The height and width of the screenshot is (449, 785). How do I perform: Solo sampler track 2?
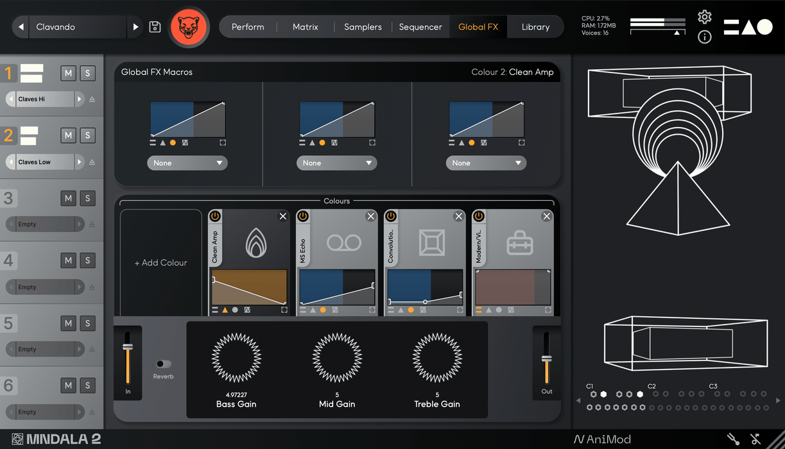pos(87,135)
